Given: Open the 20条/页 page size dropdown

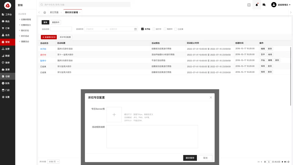Looking at the screenshot, I should 53,162.
